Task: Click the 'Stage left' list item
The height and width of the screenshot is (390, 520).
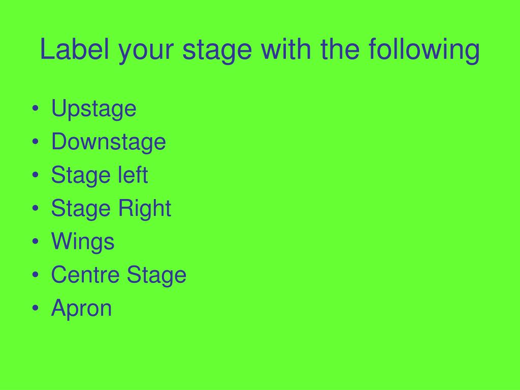Action: [x=99, y=175]
